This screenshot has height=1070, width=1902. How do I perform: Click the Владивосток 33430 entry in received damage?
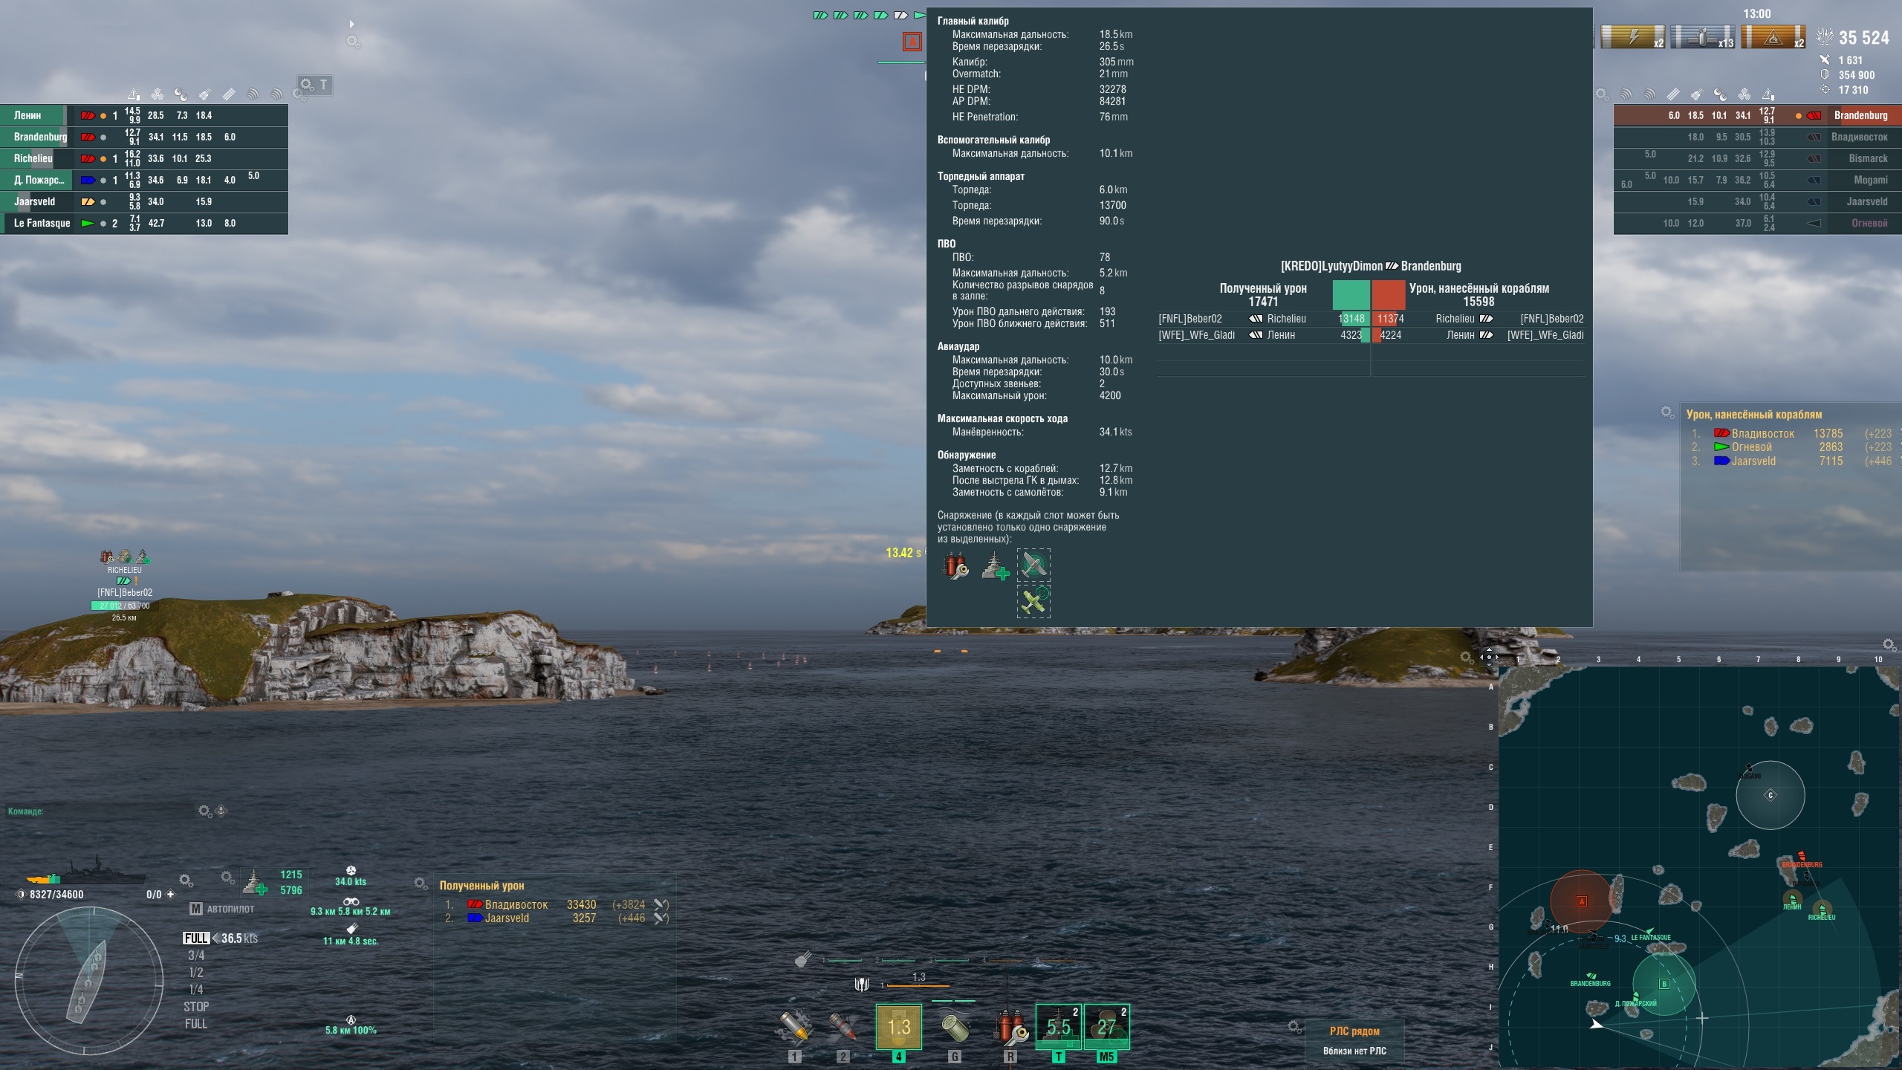point(556,904)
